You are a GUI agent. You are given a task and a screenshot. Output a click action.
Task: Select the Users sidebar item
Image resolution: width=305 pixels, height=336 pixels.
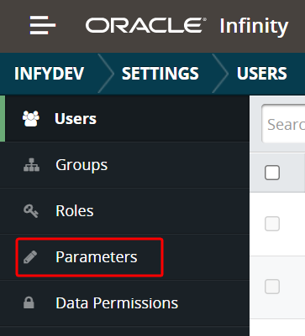124,119
